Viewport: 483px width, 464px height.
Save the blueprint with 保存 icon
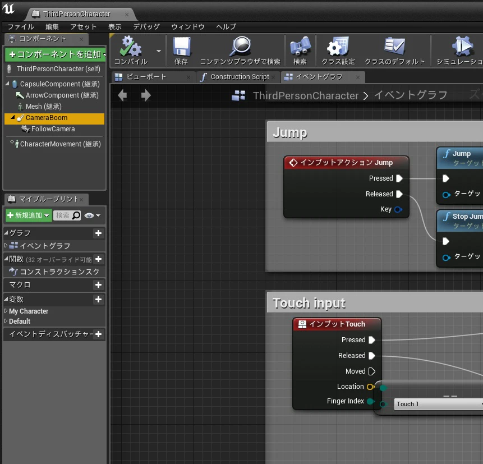pos(181,47)
